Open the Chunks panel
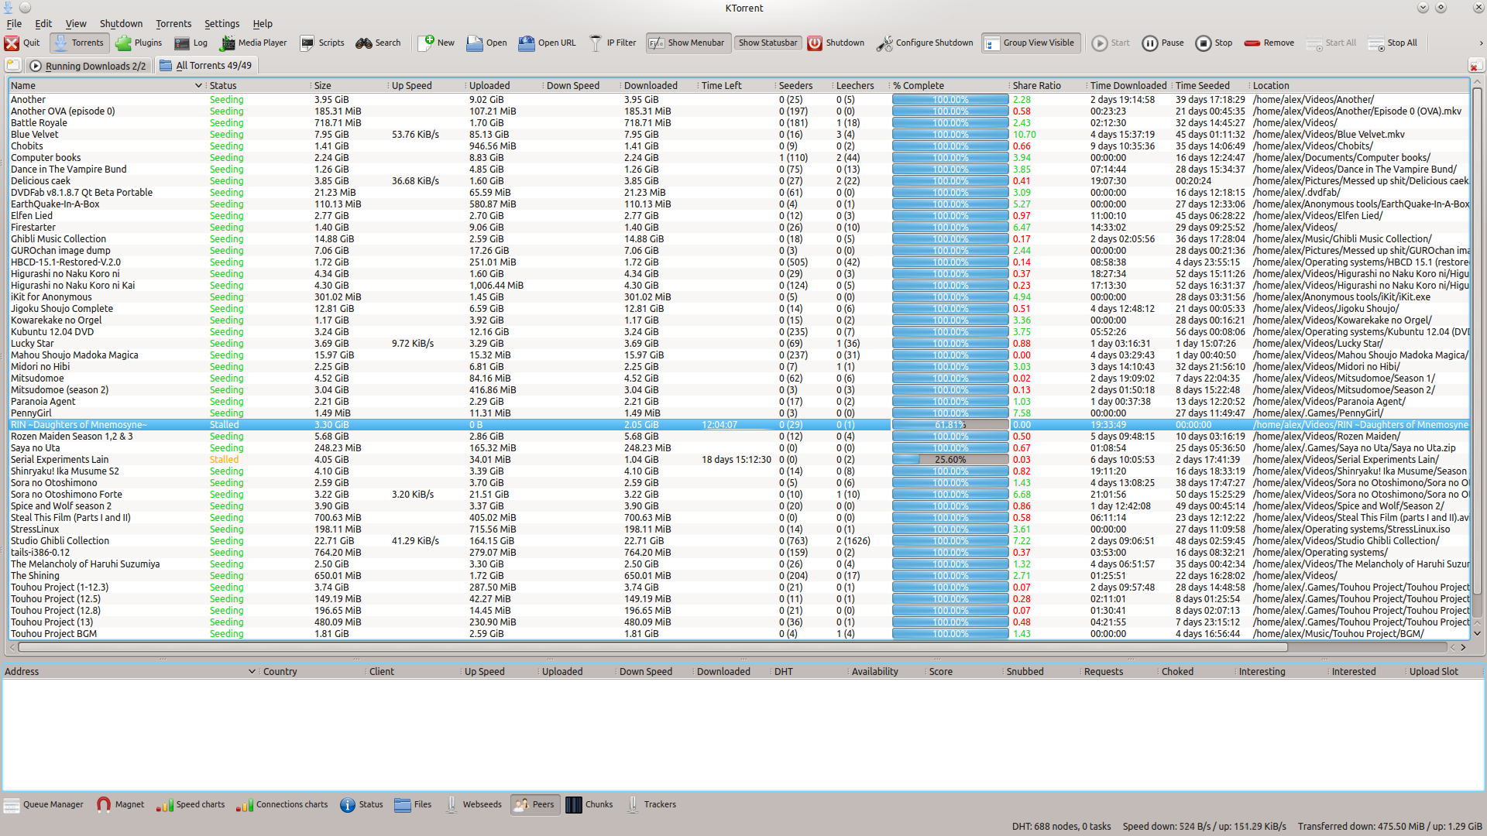1487x836 pixels. pos(589,805)
